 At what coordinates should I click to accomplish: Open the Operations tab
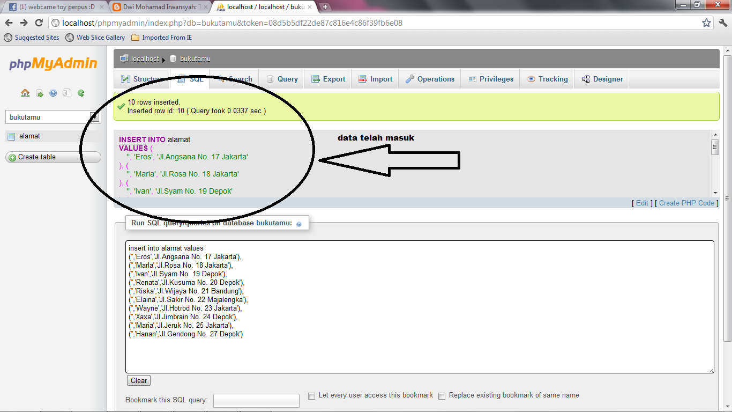(430, 79)
